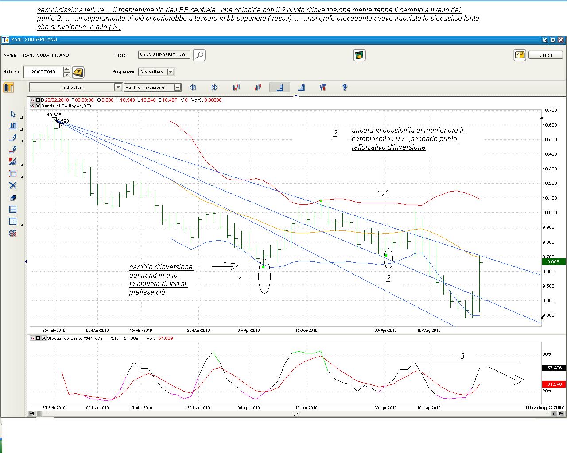Click the horizontal scrollbar left arrow
This screenshot has width=567, height=453.
pos(31,414)
